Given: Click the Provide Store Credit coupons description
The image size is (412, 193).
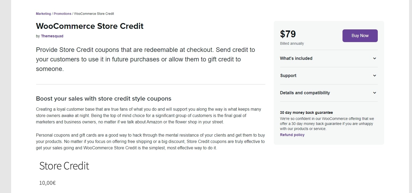Looking at the screenshot, I should [145, 59].
